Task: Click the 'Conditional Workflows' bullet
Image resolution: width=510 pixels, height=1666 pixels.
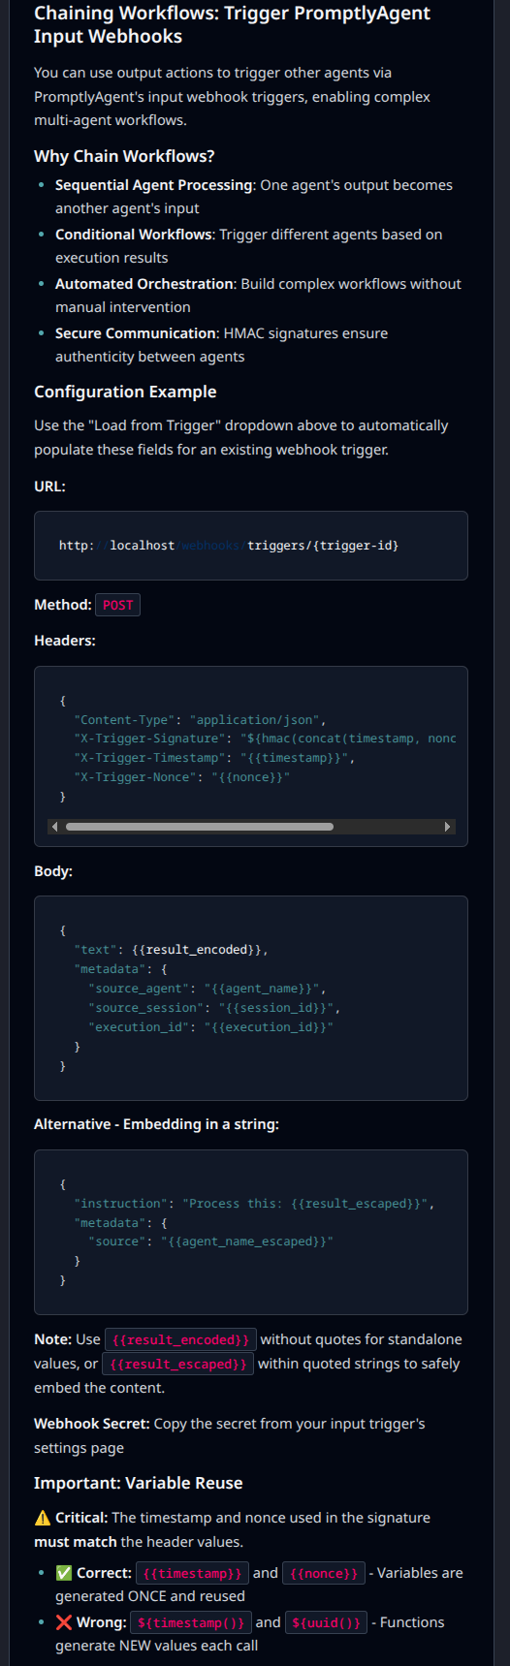Action: pyautogui.click(x=248, y=246)
